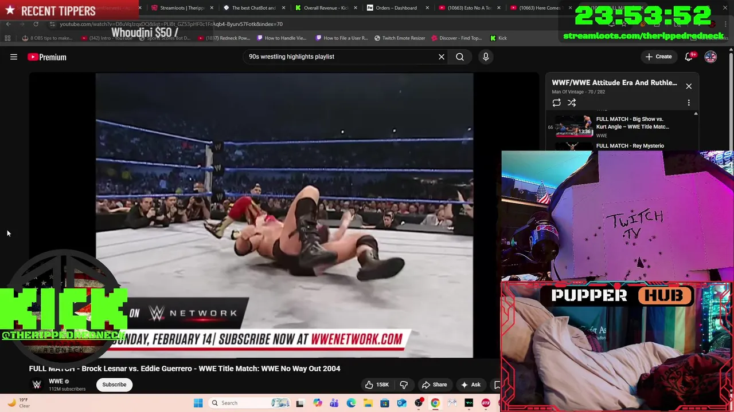734x412 pixels.
Task: Open OBS Studio taskbar icon
Action: tap(419, 403)
